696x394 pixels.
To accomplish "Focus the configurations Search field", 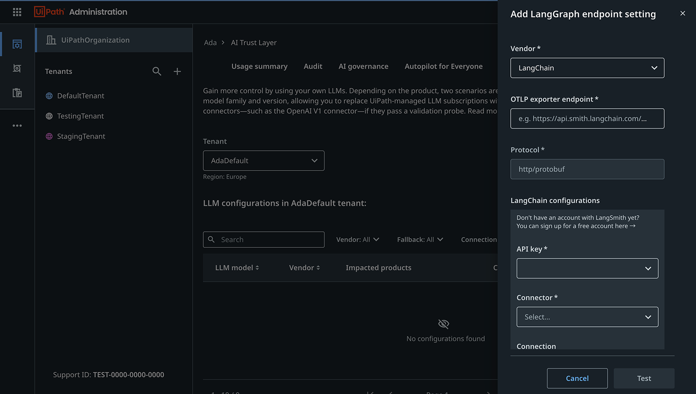I will (x=264, y=240).
